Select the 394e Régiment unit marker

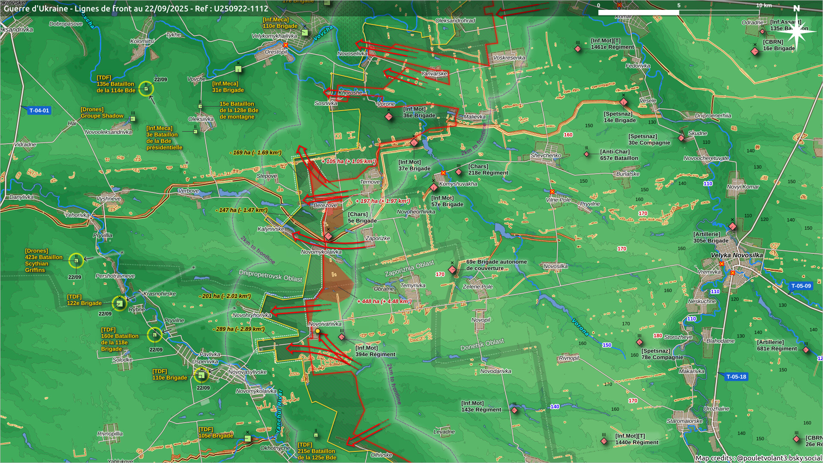point(342,337)
